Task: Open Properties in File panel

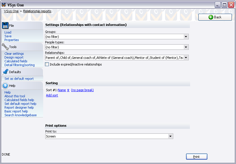Action: [x=12, y=40]
